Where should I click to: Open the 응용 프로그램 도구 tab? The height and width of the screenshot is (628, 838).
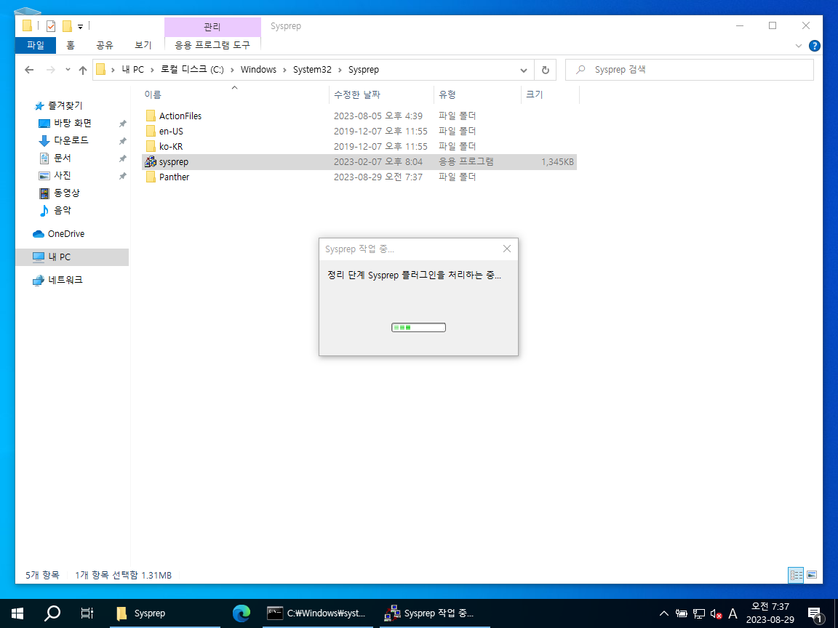[212, 45]
